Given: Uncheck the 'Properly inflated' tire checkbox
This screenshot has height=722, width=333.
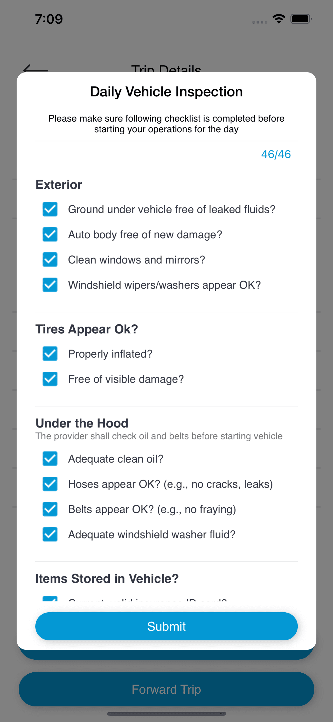Looking at the screenshot, I should [50, 354].
